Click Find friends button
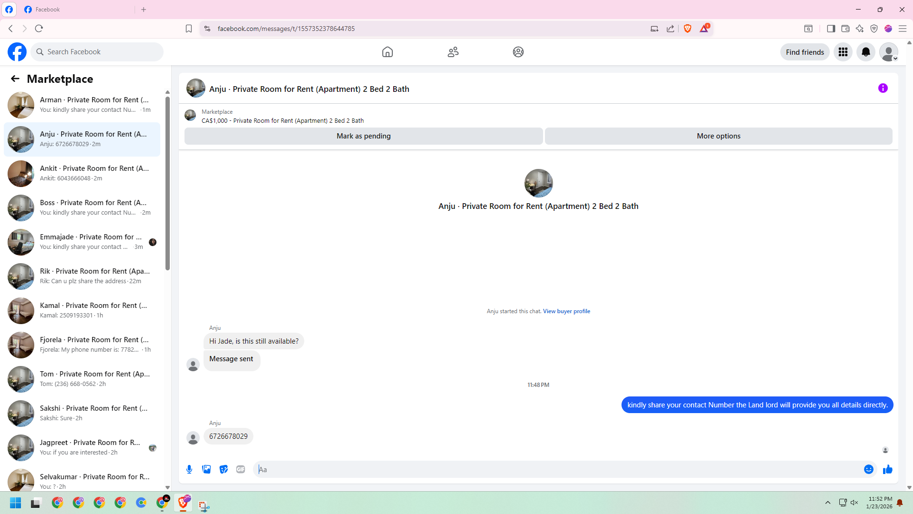This screenshot has width=913, height=514. (805, 52)
